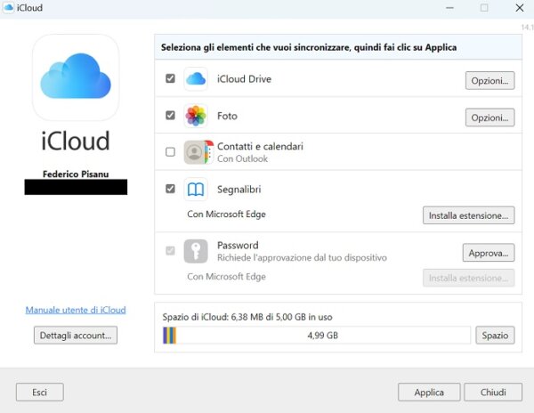Click the grayed Password checkbox
Screen dimensions: 534x413
tap(170, 251)
